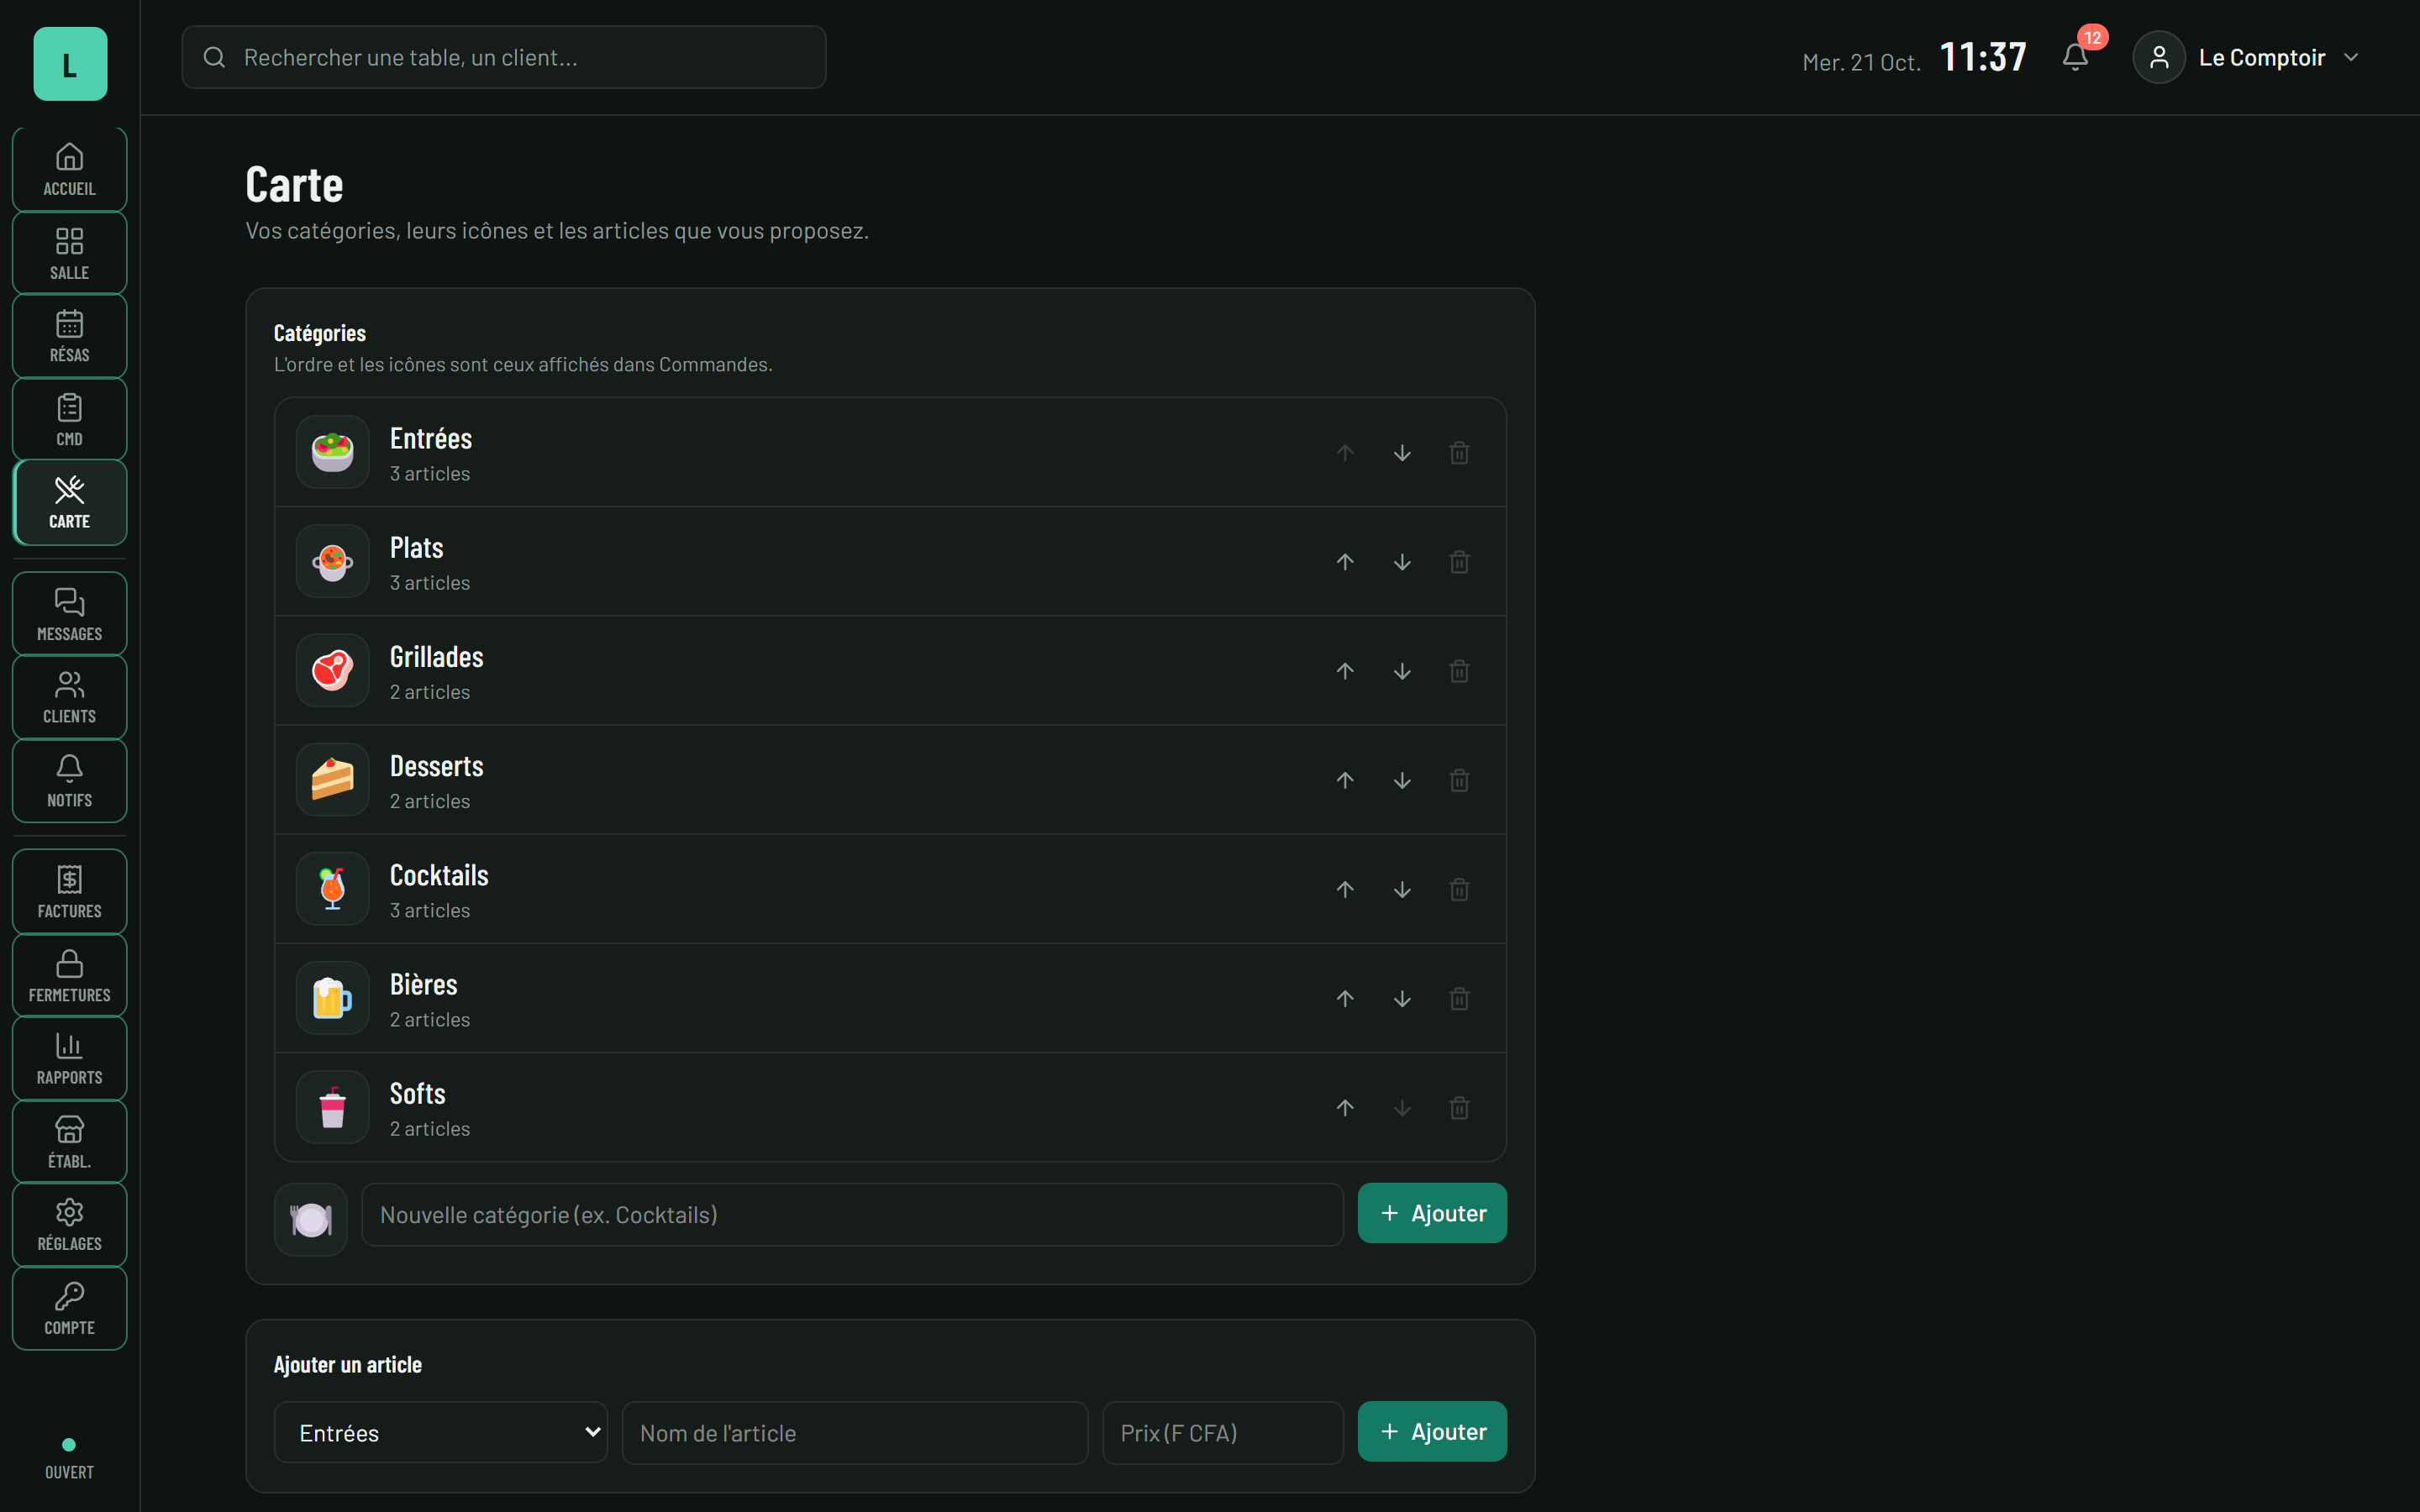
Task: Click the Prix (F CFA) field
Action: tap(1222, 1432)
